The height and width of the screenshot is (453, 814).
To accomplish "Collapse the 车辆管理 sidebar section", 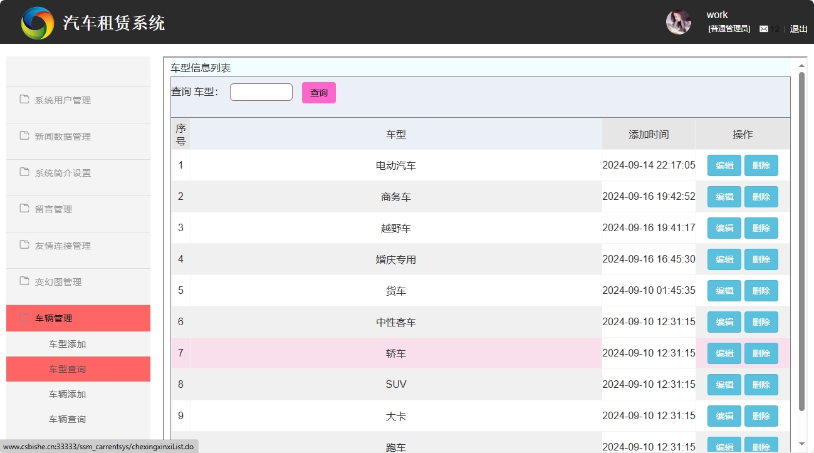I will (x=54, y=318).
